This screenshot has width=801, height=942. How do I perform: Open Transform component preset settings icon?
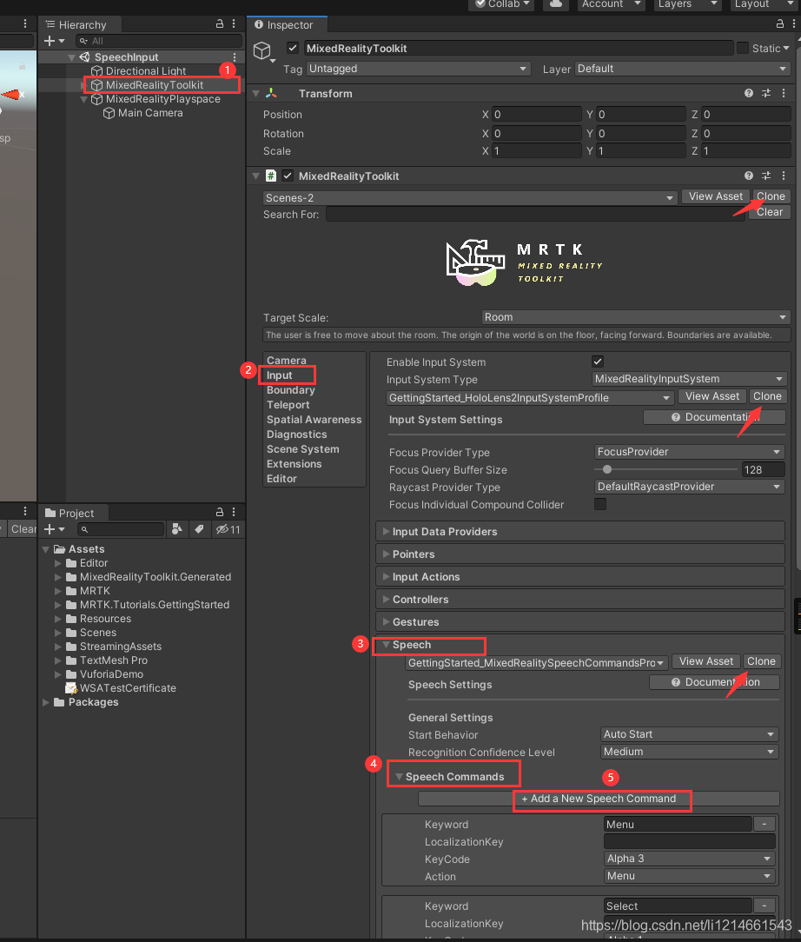tap(766, 93)
